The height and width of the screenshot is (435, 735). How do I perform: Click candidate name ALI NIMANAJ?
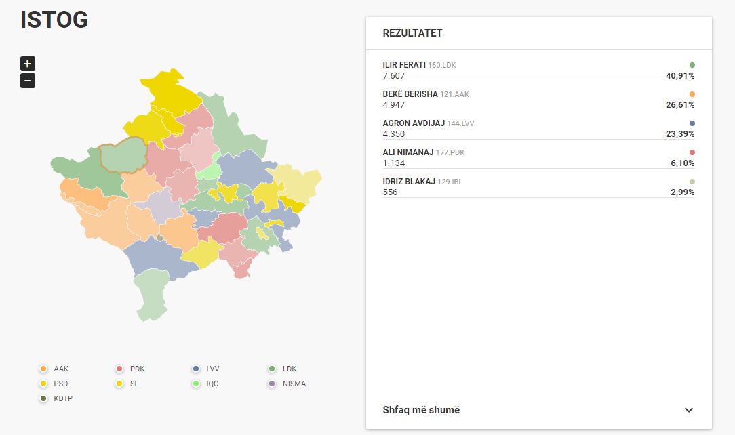408,152
